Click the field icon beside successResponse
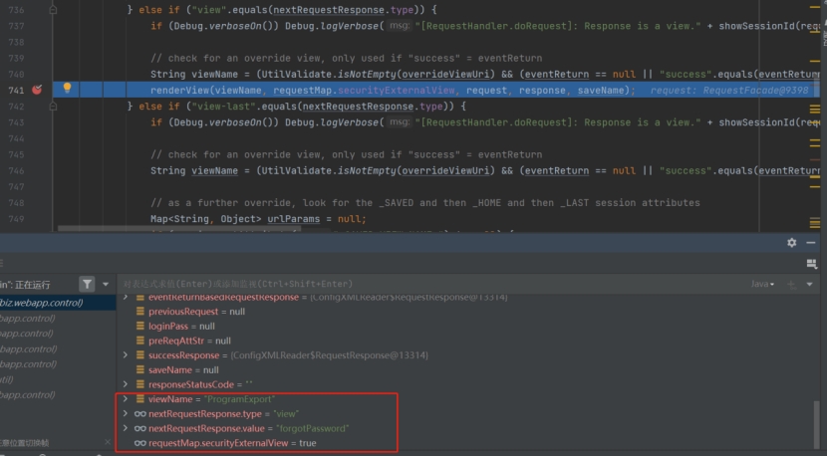This screenshot has height=456, width=827. click(x=140, y=354)
